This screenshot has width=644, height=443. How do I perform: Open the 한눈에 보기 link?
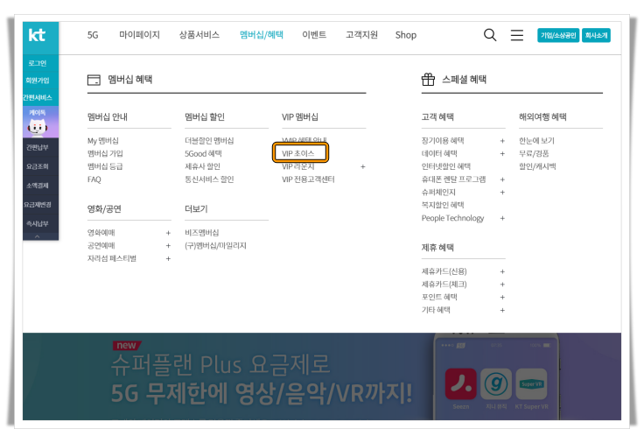tap(536, 141)
